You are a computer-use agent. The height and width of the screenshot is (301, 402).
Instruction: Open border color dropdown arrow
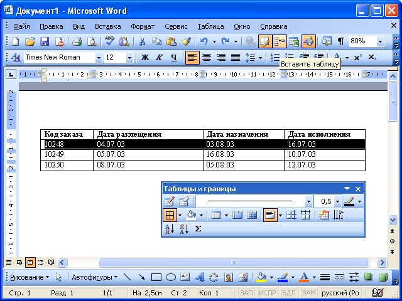(x=359, y=202)
